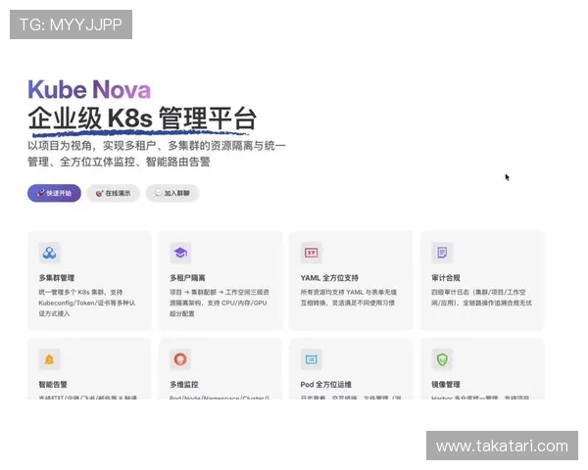This screenshot has width=588, height=470.
Task: Select the YAML 全方位支持 title
Action: point(329,278)
